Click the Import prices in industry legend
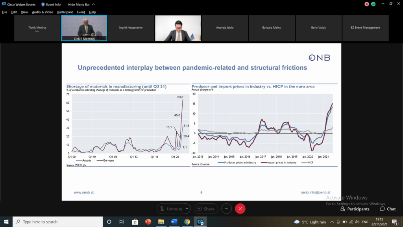 279,163
